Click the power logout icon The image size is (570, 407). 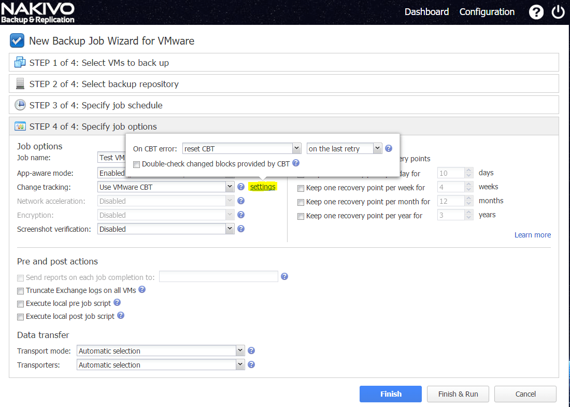tap(558, 12)
